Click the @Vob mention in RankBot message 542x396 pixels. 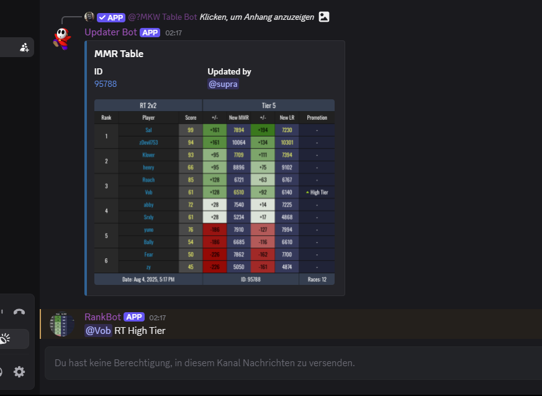tap(98, 331)
